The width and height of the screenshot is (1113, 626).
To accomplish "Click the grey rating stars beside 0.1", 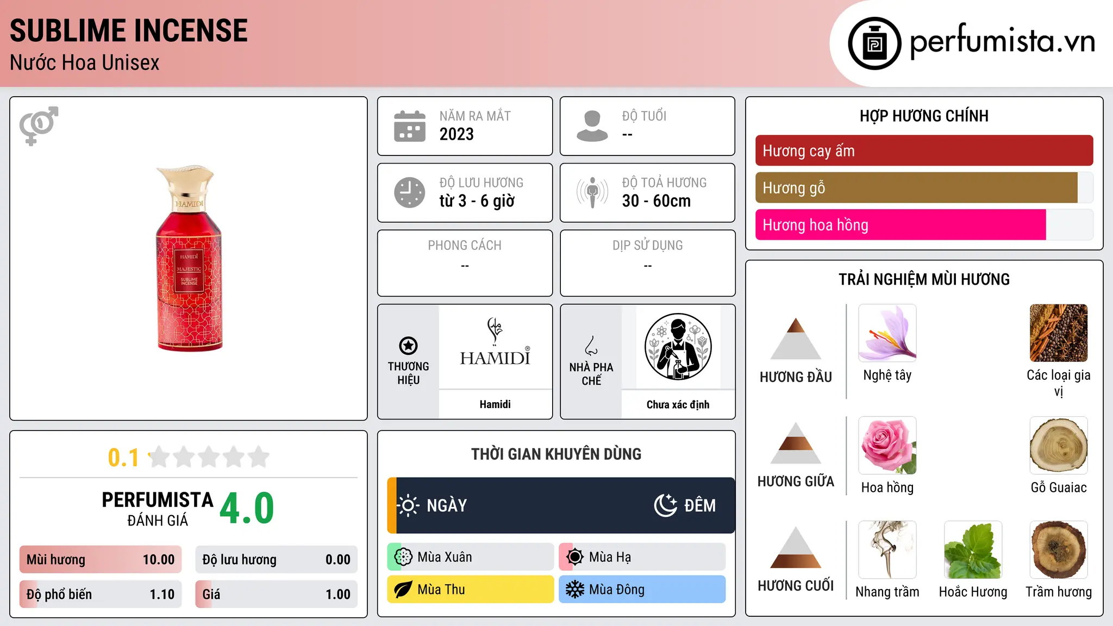I will click(209, 457).
